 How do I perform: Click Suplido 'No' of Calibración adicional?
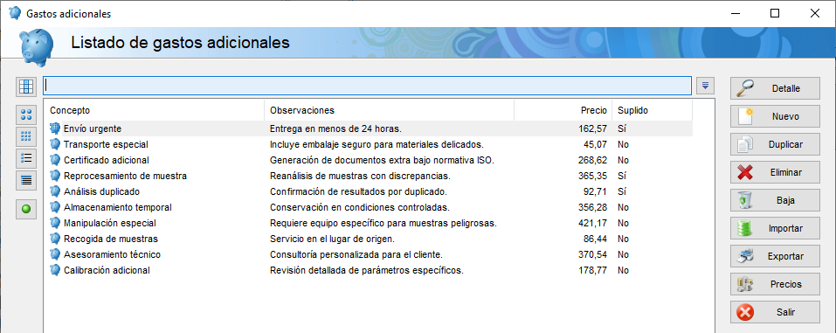coord(623,270)
